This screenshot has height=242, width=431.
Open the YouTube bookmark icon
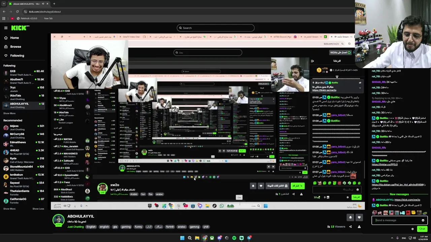(x=12, y=18)
